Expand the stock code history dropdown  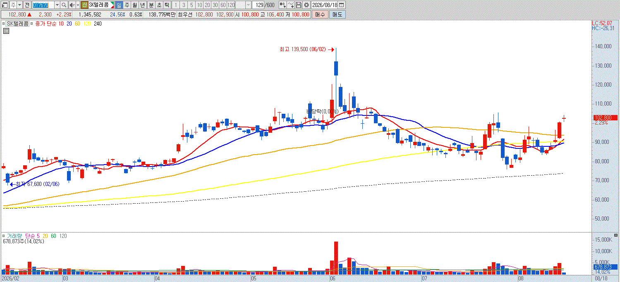pyautogui.click(x=57, y=5)
